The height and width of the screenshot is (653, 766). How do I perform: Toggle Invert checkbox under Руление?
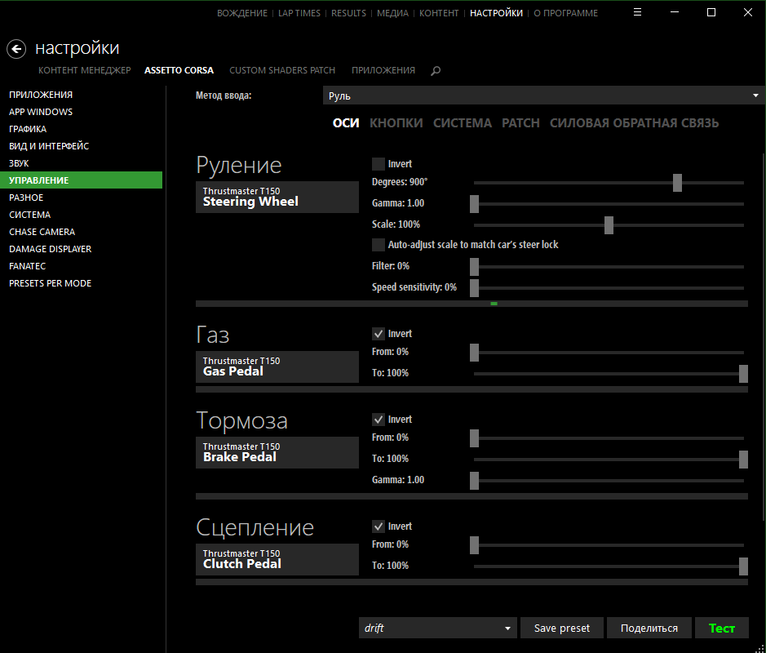coord(379,164)
